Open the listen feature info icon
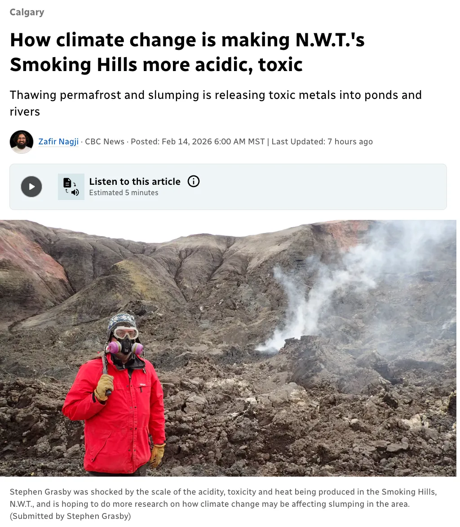 pyautogui.click(x=194, y=182)
